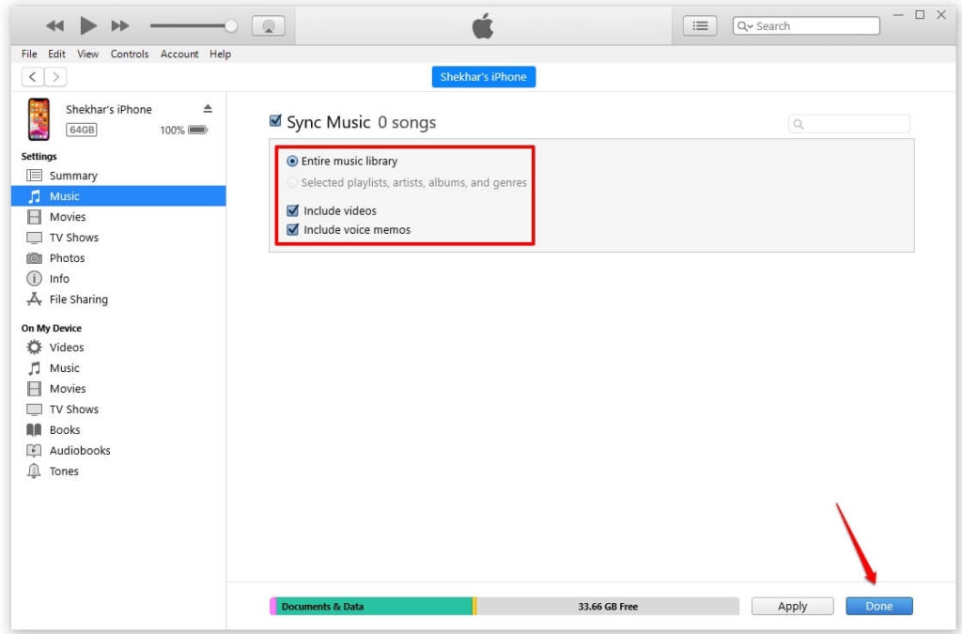Toggle the Sync Music checkbox
This screenshot has height=634, width=962.
click(275, 120)
